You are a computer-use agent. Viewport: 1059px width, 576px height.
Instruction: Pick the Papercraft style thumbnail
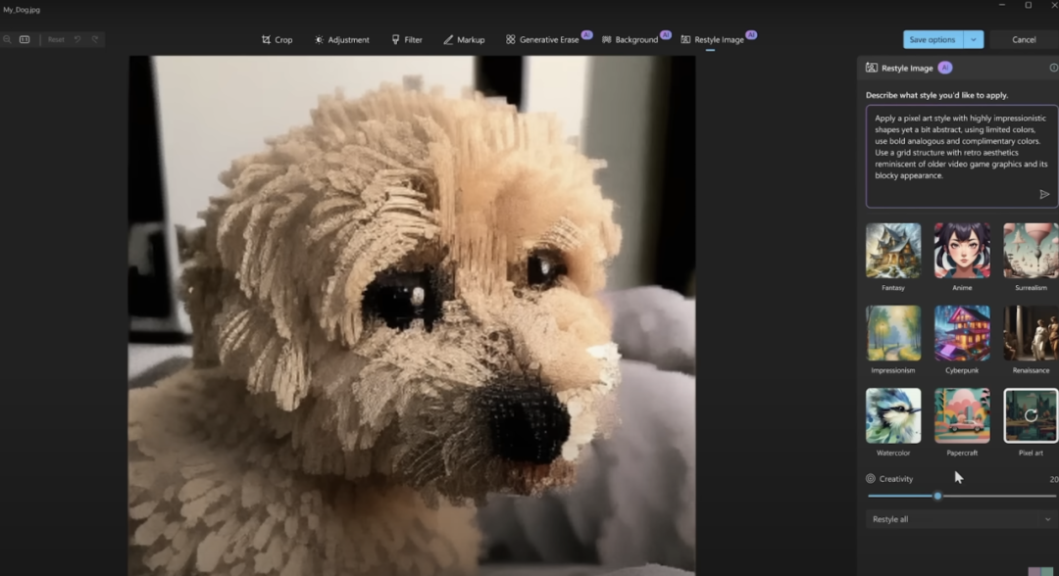tap(962, 415)
